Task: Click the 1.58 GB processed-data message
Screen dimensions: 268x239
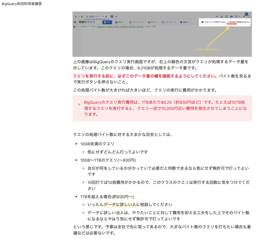Action: click(227, 22)
